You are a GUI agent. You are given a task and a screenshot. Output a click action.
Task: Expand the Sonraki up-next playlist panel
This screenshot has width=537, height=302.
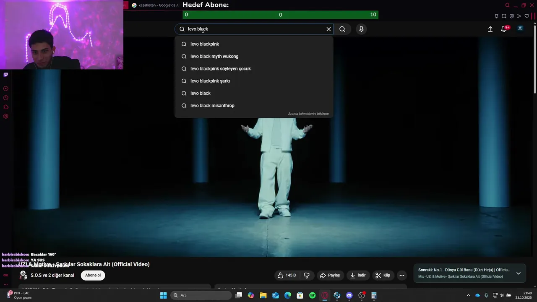click(x=519, y=273)
